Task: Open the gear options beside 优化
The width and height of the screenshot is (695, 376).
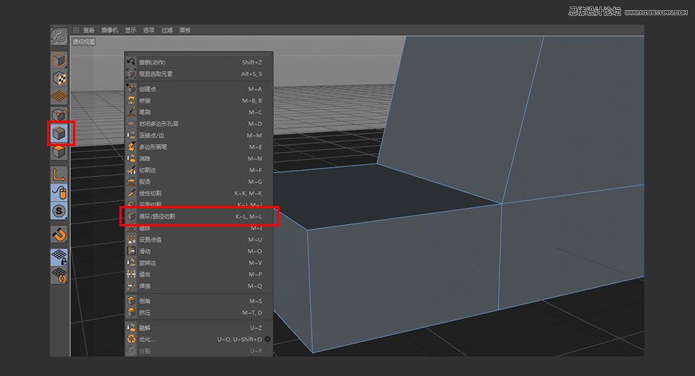Action: (x=268, y=339)
